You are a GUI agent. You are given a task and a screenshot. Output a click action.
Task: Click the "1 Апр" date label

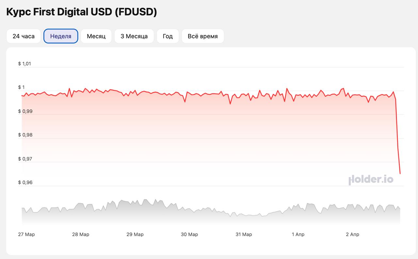click(298, 234)
